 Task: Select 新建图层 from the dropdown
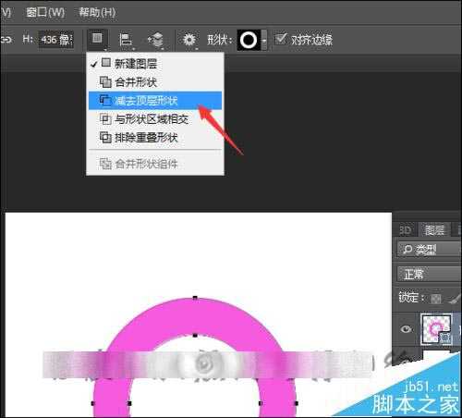click(x=155, y=64)
